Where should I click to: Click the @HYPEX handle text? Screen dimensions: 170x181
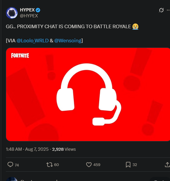[29, 16]
